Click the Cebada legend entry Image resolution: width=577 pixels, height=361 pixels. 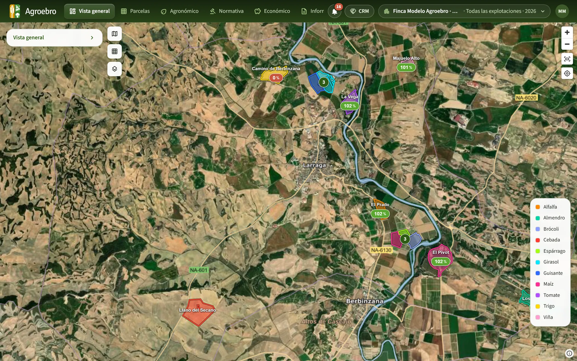pyautogui.click(x=548, y=240)
